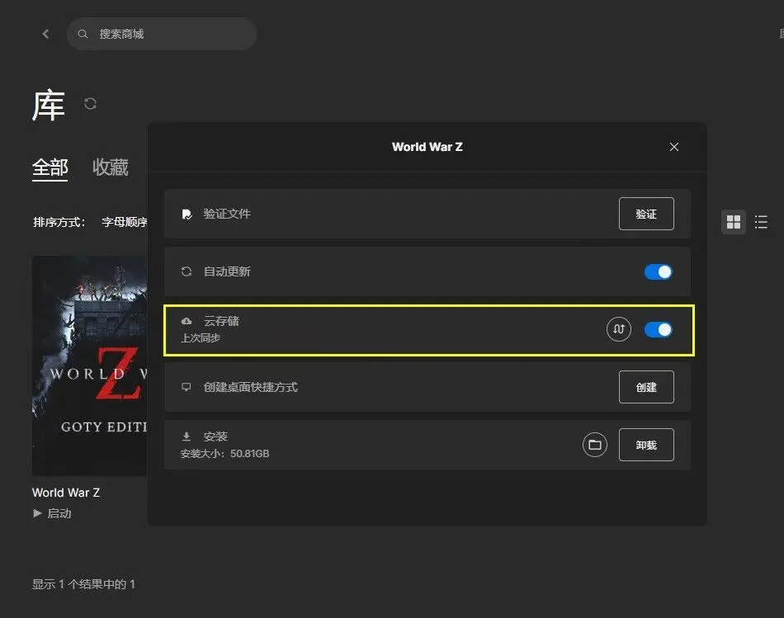
Task: Close the World War Z dialog
Action: 674,147
